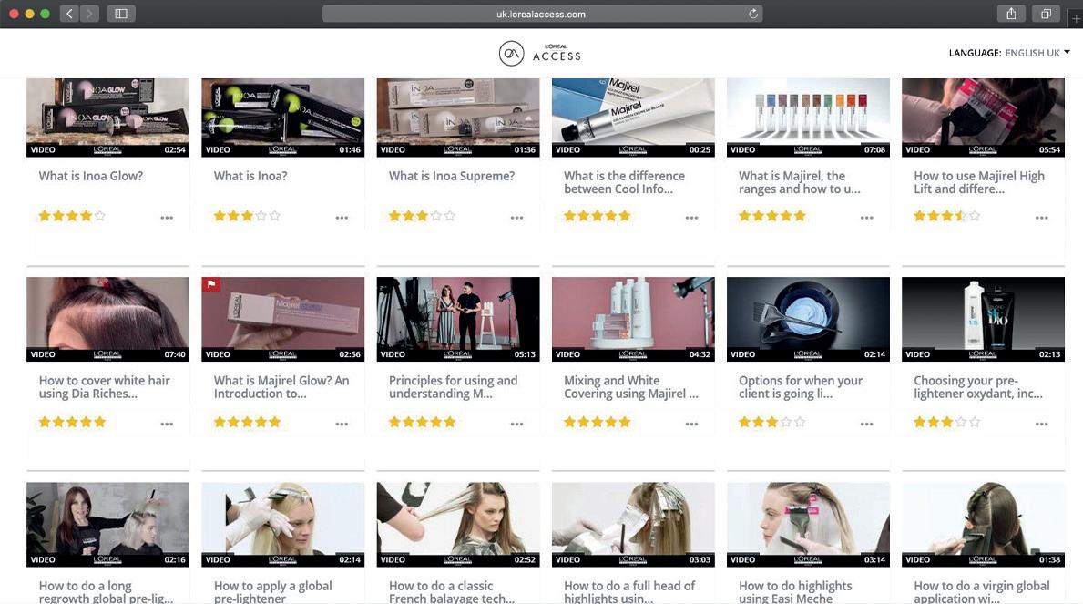The height and width of the screenshot is (604, 1083).
Task: Go back with the browser back arrow
Action: [x=69, y=13]
